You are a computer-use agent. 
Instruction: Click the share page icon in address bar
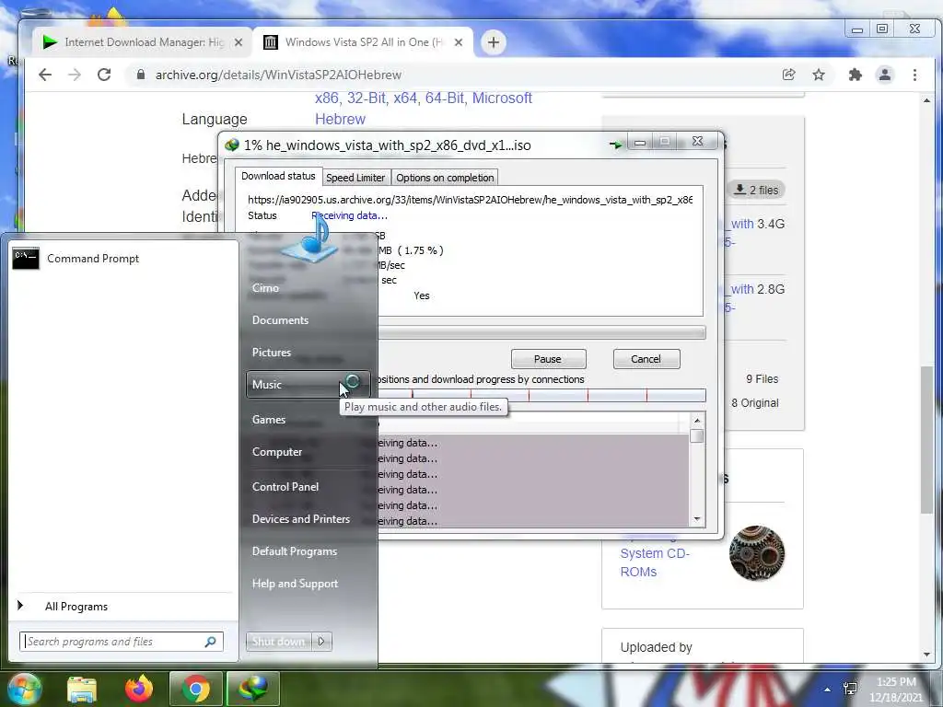[788, 75]
